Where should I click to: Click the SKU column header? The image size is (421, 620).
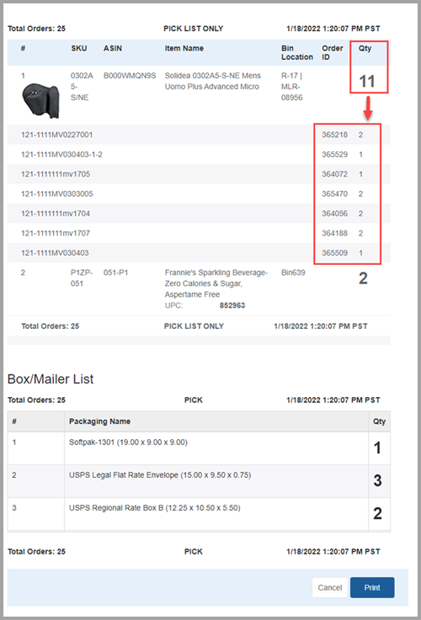tap(79, 48)
